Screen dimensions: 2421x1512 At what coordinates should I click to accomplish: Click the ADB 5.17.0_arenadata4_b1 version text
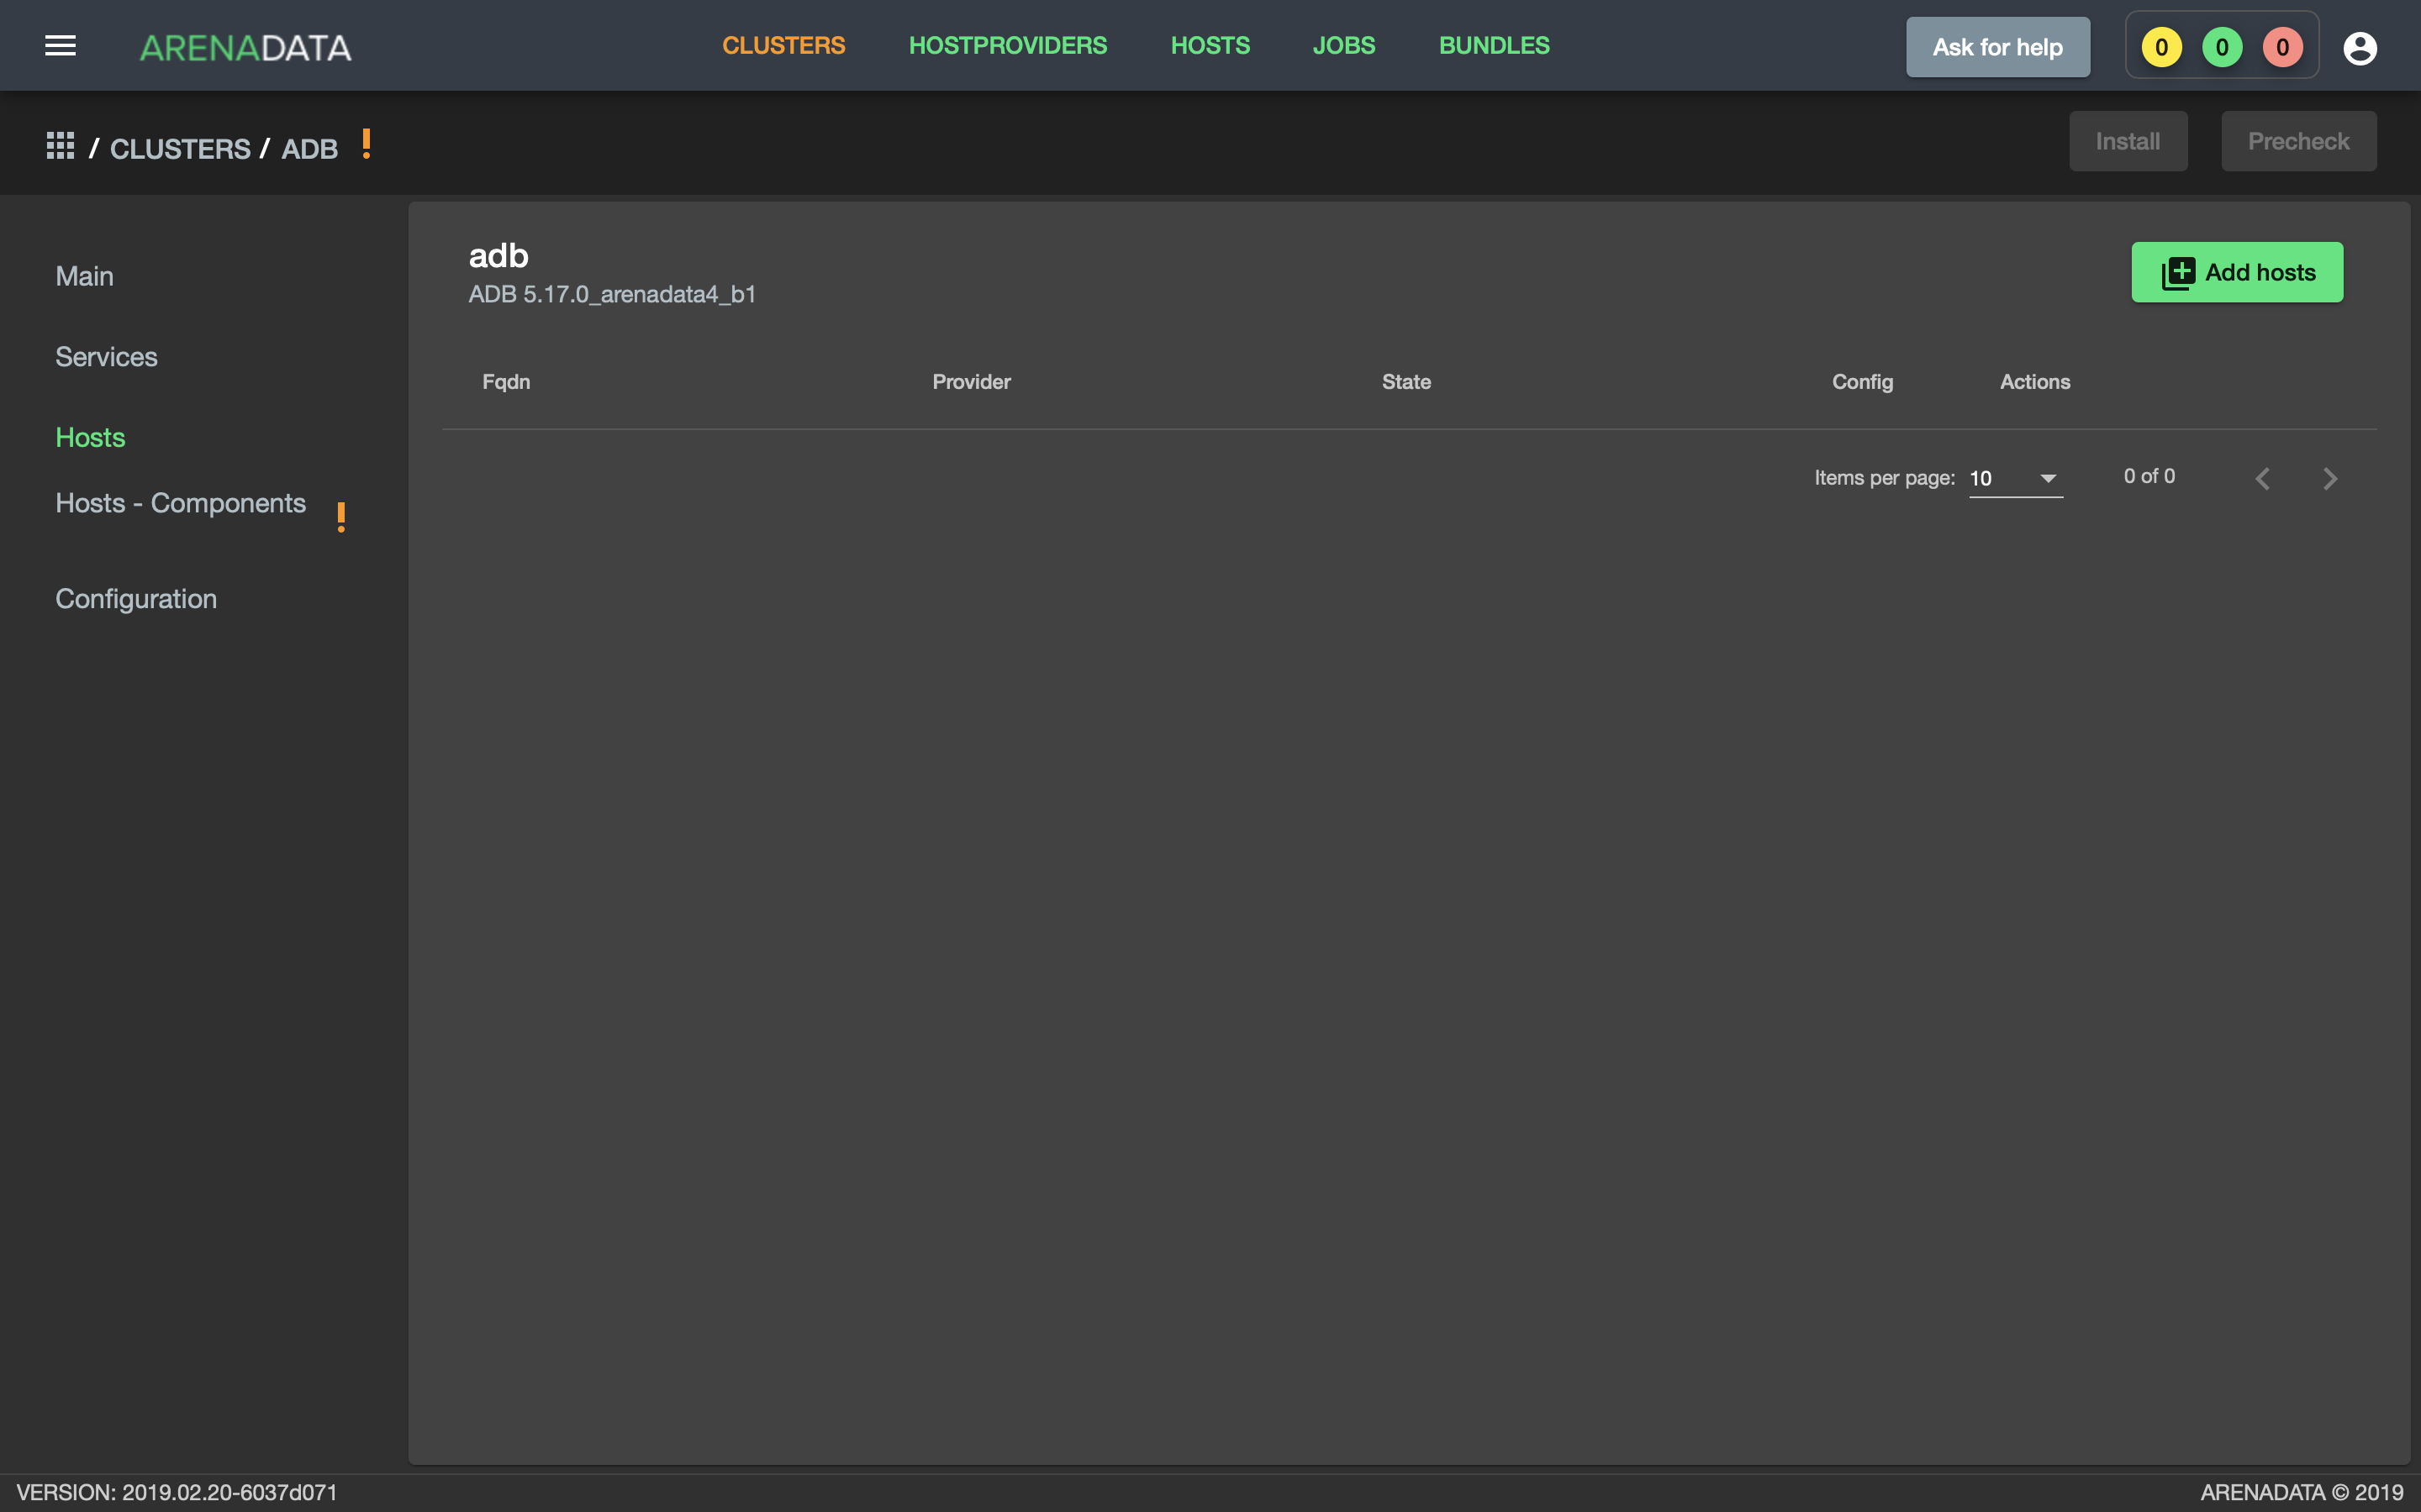click(612, 295)
